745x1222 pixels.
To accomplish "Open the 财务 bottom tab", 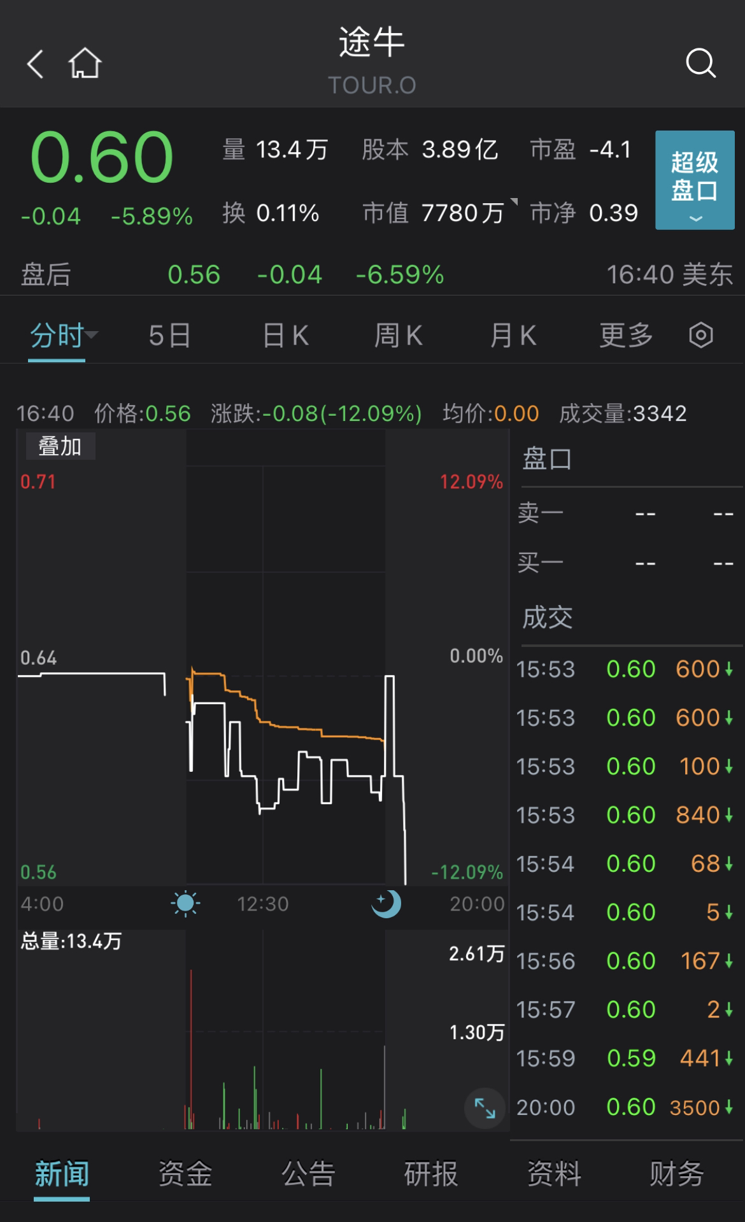I will pyautogui.click(x=677, y=1173).
